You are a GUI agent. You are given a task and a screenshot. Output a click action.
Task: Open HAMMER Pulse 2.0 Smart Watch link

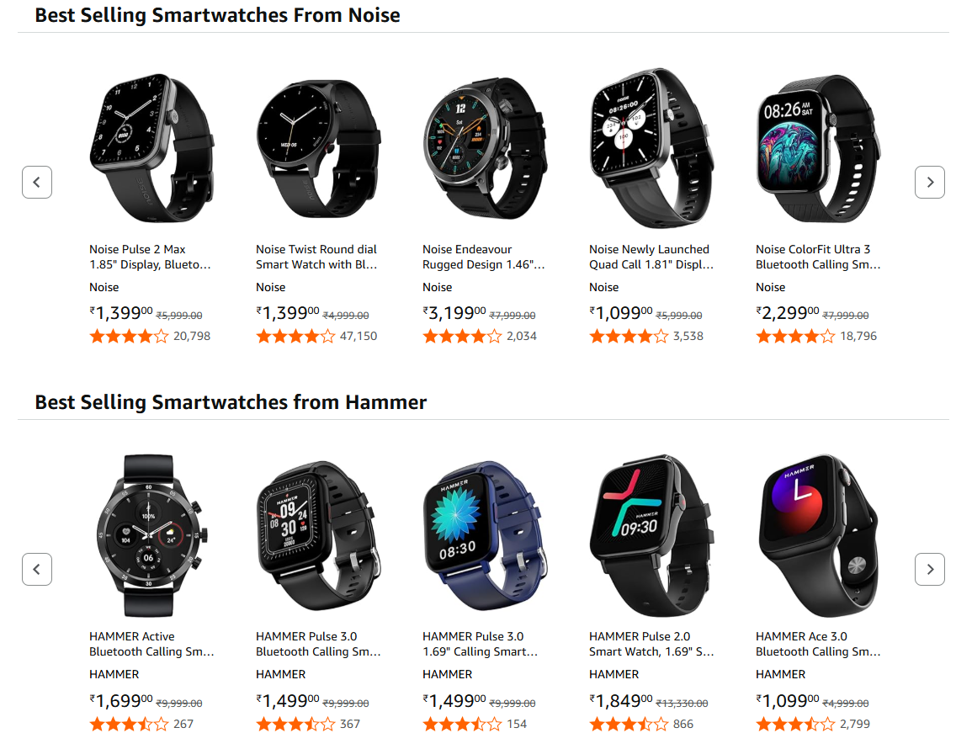pyautogui.click(x=651, y=644)
